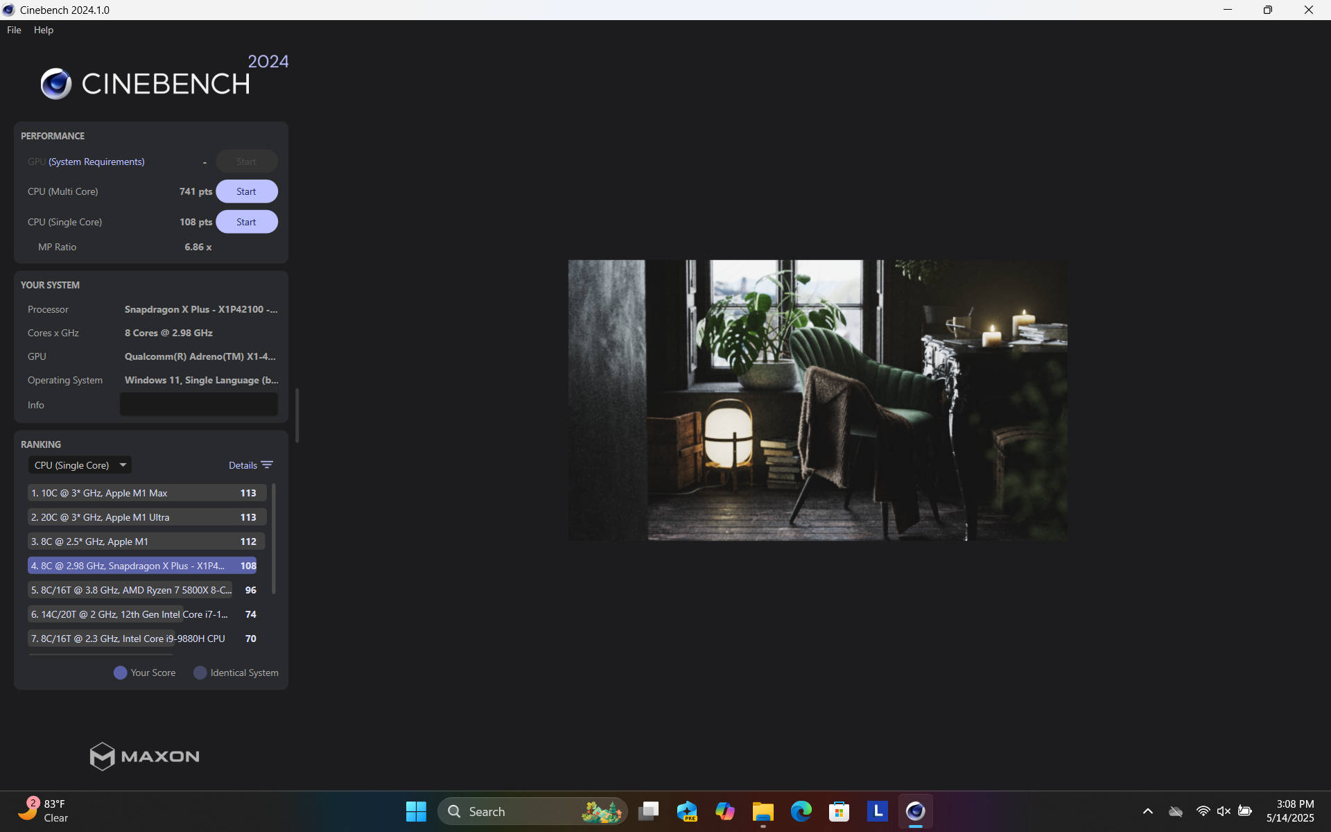The width and height of the screenshot is (1331, 832).
Task: Start the CPU (Single Core) benchmark
Action: 246,222
